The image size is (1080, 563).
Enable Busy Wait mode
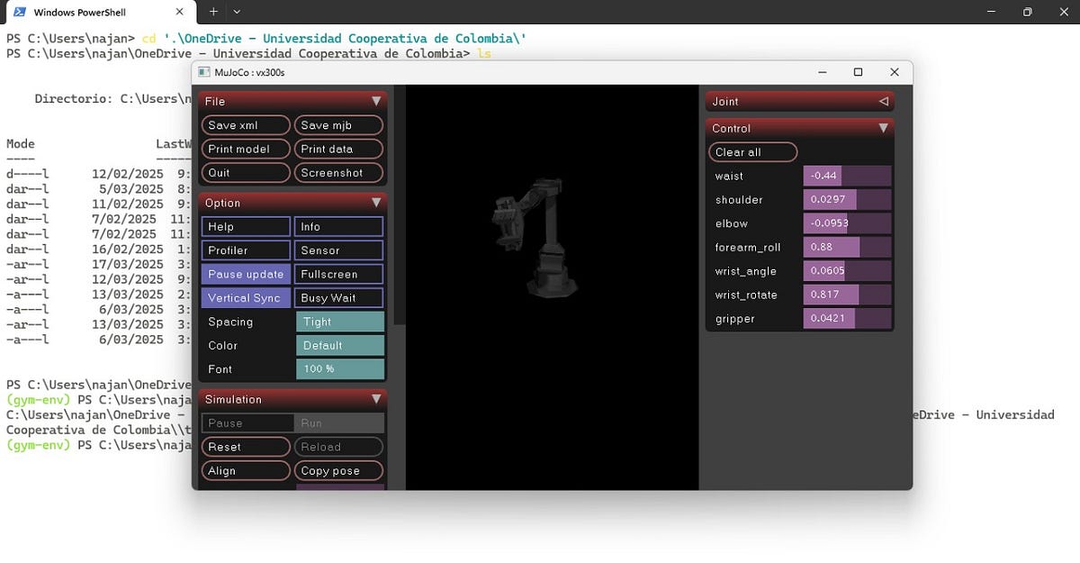338,297
